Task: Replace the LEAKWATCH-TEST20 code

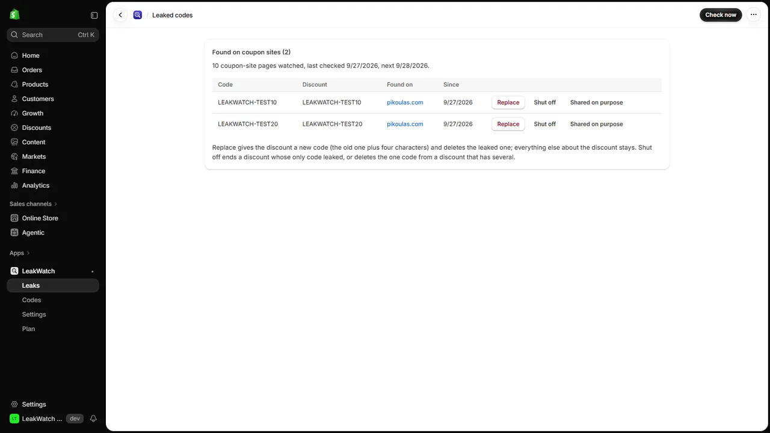Action: tap(508, 124)
